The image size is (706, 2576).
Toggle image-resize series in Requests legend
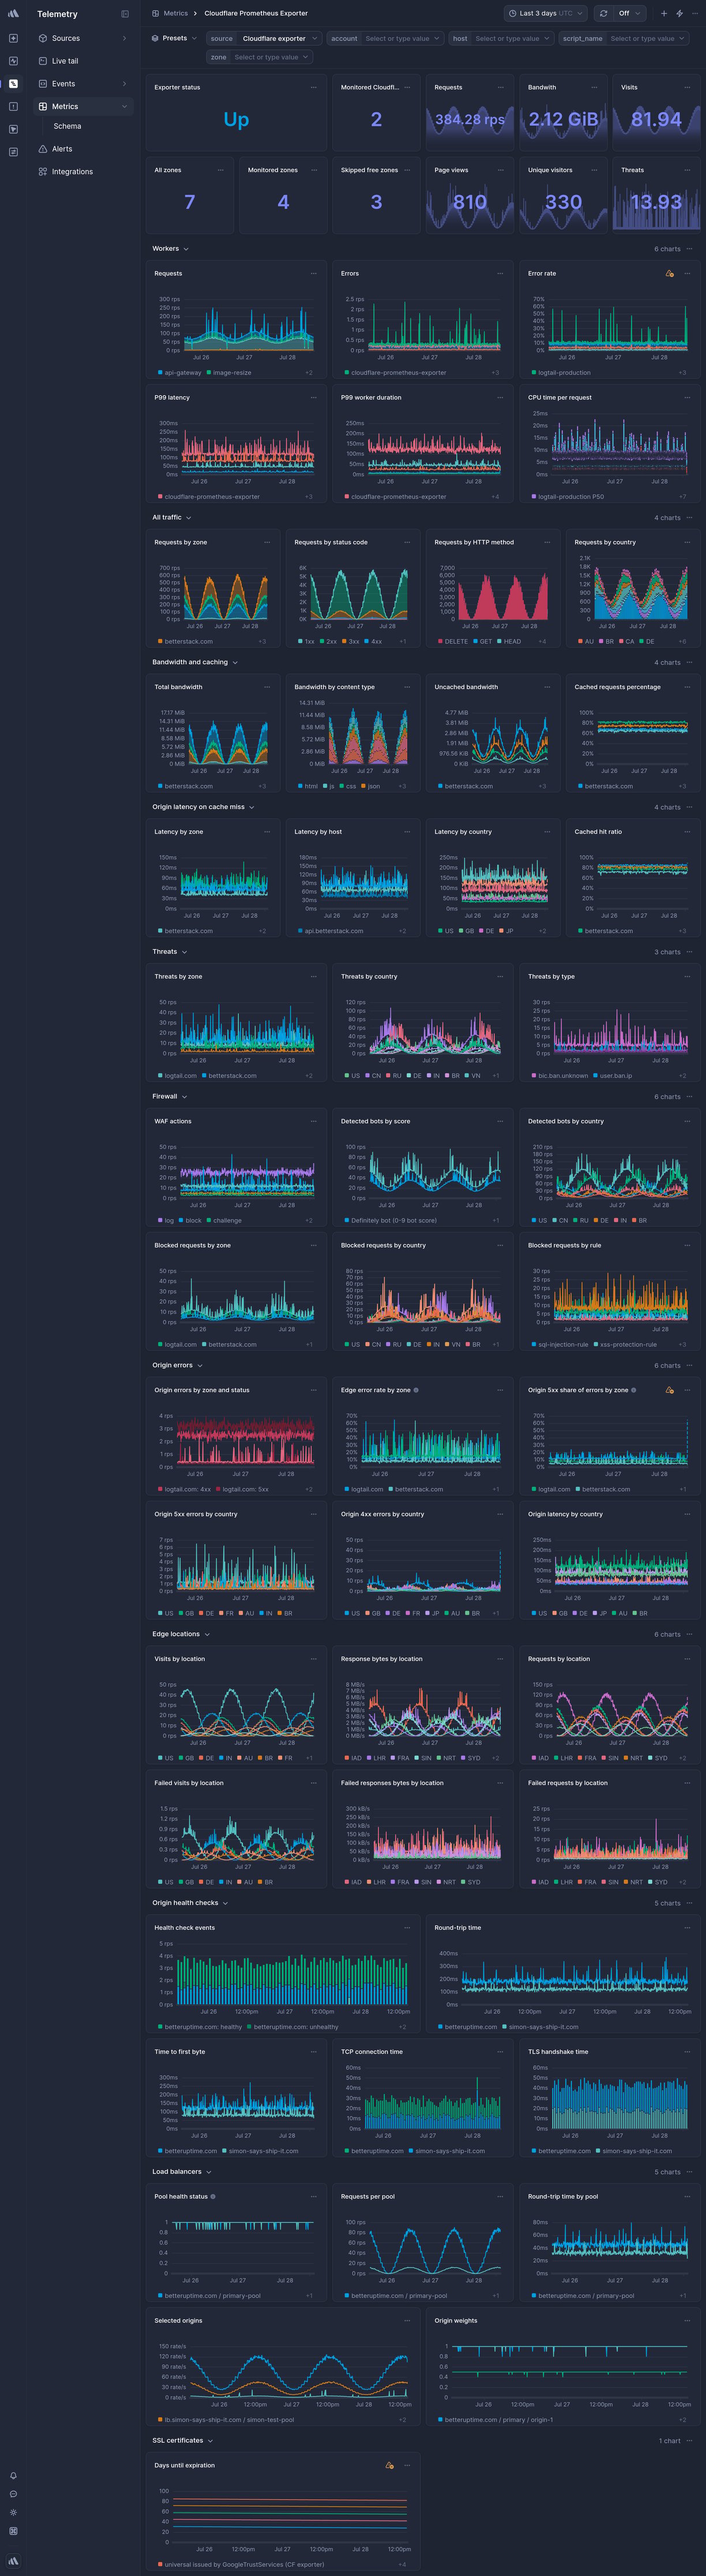click(229, 373)
